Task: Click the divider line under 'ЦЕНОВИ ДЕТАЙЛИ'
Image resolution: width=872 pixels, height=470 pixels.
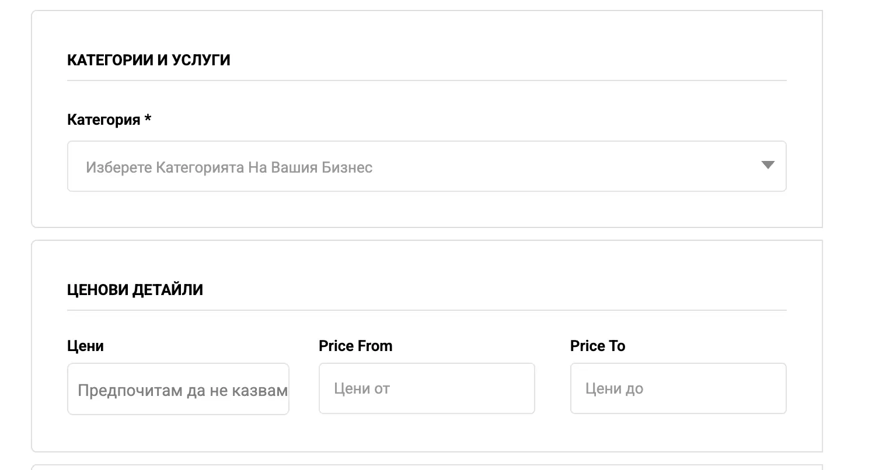Action: tap(426, 310)
